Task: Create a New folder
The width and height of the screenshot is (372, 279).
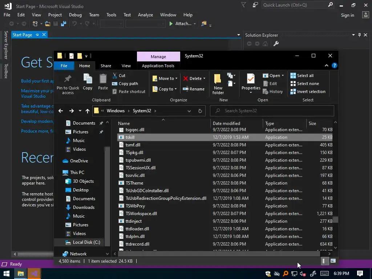Action: click(218, 84)
